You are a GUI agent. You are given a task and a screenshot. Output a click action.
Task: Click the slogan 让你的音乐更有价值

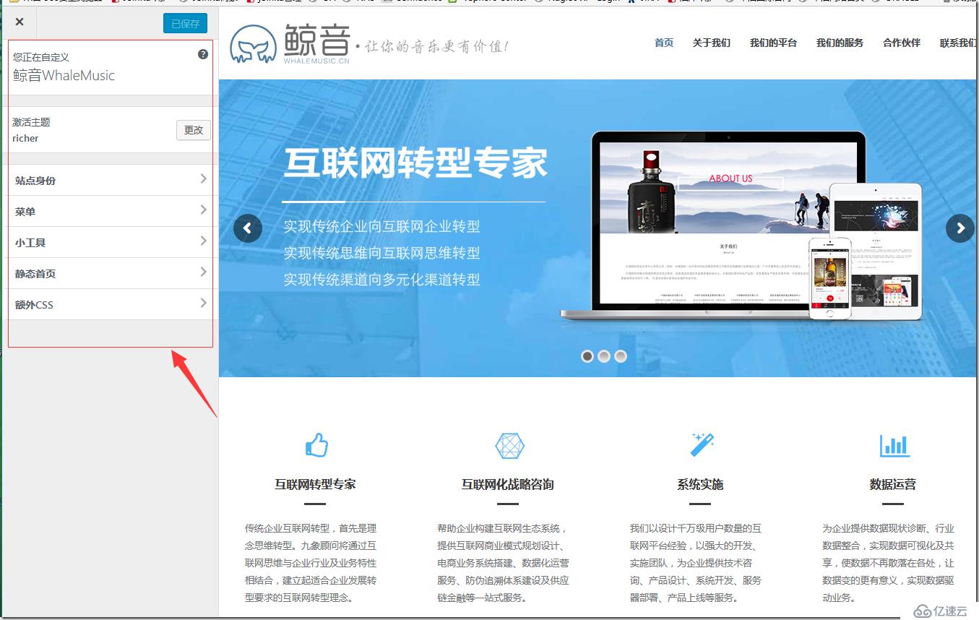tap(438, 47)
